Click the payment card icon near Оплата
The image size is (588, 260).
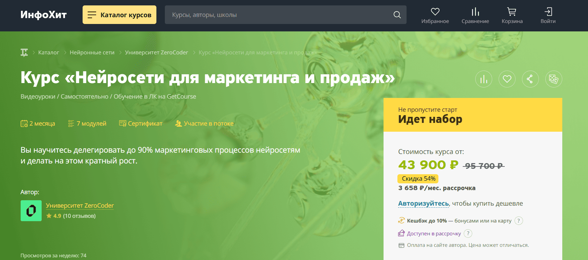401,245
